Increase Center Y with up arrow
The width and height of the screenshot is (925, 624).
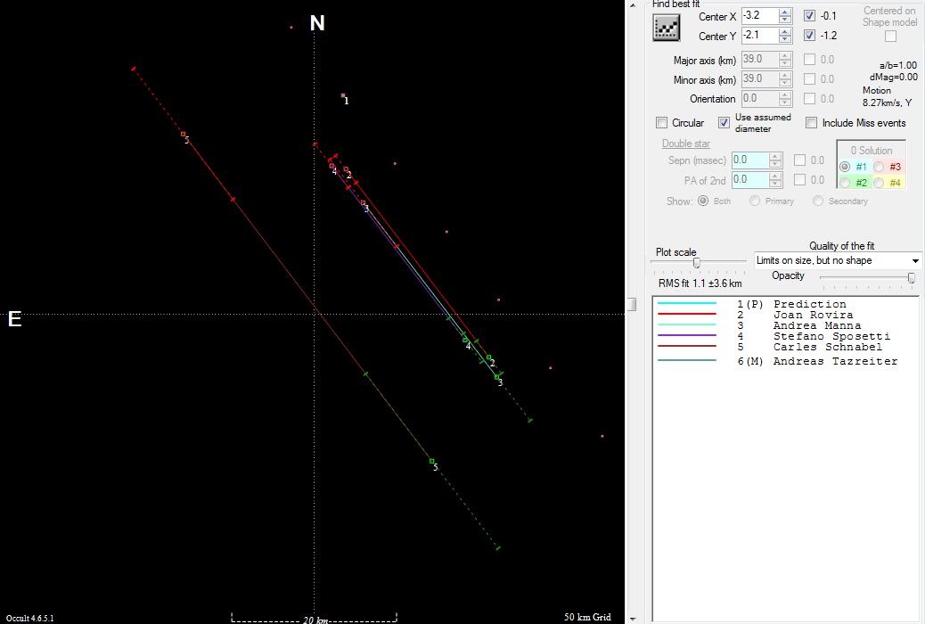(x=784, y=32)
